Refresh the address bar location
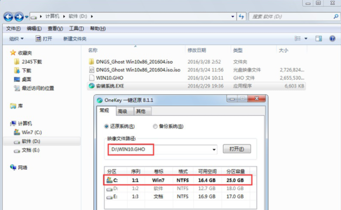Image resolution: width=341 pixels, height=210 pixels. 241,17
